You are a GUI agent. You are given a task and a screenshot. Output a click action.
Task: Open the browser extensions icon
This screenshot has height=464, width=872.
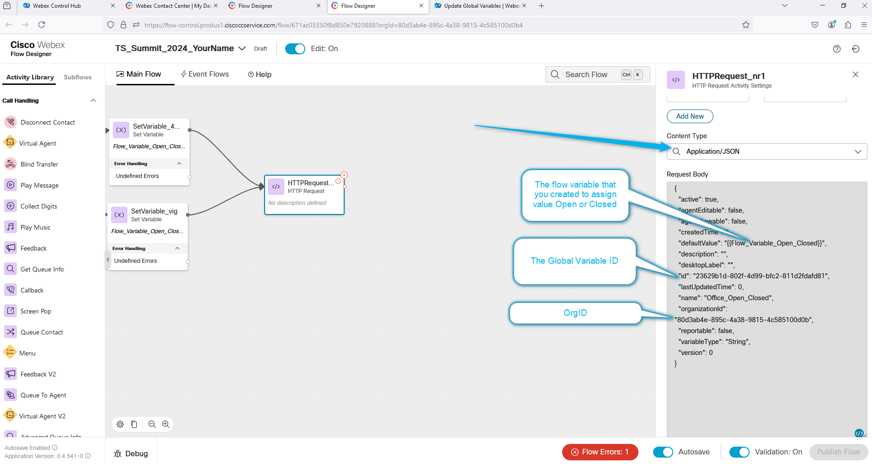848,25
